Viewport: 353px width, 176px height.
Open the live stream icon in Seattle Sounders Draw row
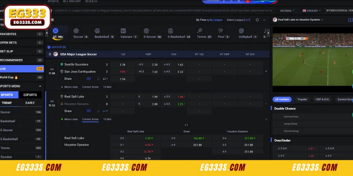[89, 79]
